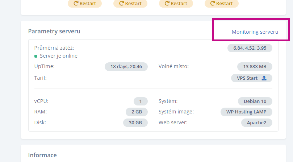Click the Parametry serveru heading
This screenshot has height=162, width=293.
[x=54, y=31]
